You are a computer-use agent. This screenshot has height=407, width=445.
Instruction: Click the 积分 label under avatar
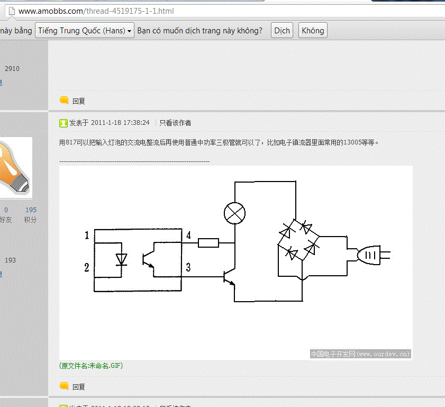[30, 220]
